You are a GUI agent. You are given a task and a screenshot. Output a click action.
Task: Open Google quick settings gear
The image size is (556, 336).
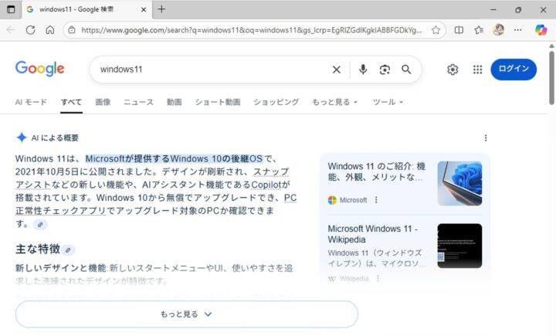click(453, 70)
